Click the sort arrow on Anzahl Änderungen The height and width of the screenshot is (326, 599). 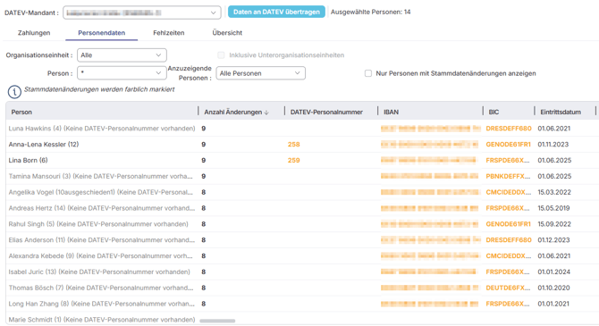[x=266, y=113]
